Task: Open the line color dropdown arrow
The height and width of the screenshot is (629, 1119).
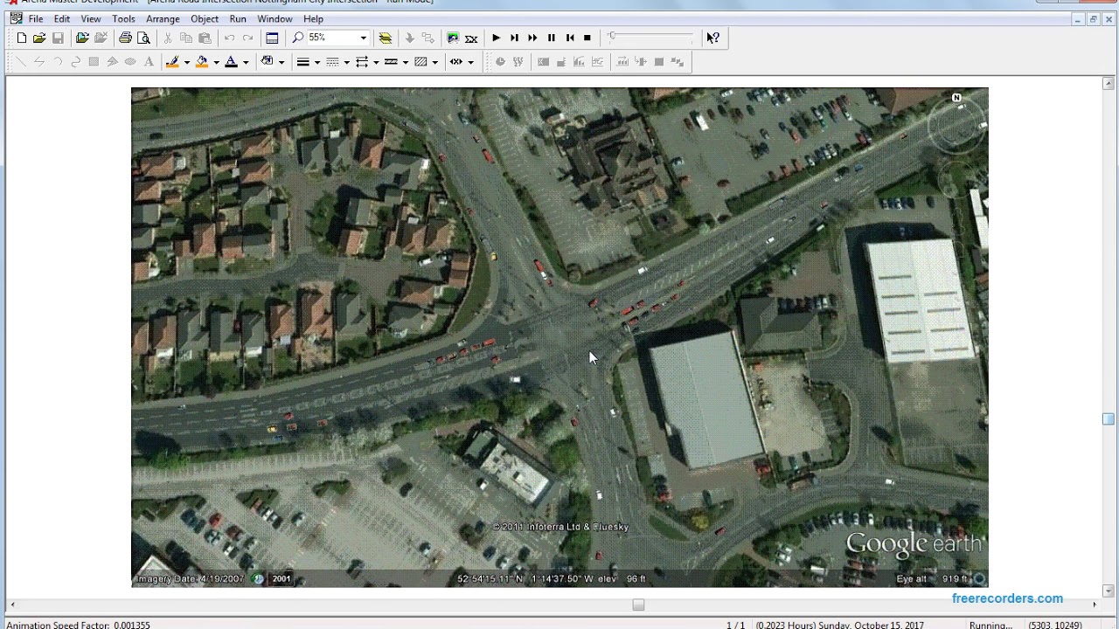Action: [x=186, y=62]
